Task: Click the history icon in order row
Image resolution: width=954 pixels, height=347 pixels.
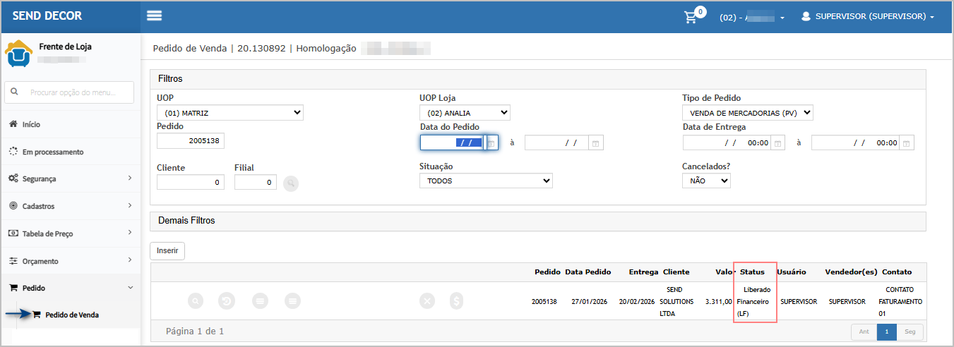Action: coord(226,301)
